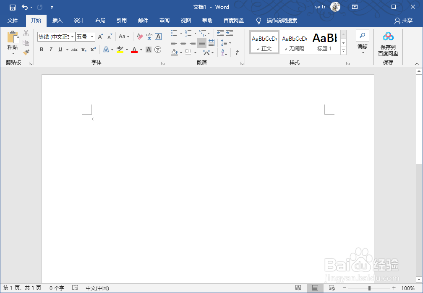Apply the 正文 Normal style
Viewport: 423px width, 293px height.
(x=264, y=43)
